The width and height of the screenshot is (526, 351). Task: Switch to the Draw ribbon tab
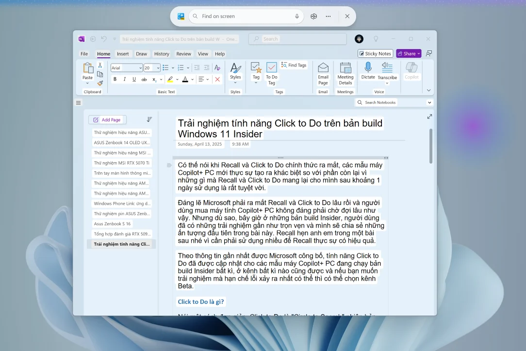[x=142, y=54]
